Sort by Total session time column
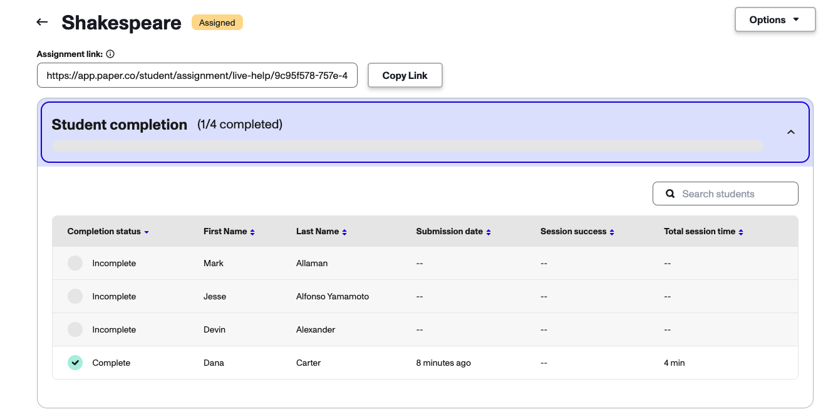This screenshot has height=419, width=833. click(703, 231)
